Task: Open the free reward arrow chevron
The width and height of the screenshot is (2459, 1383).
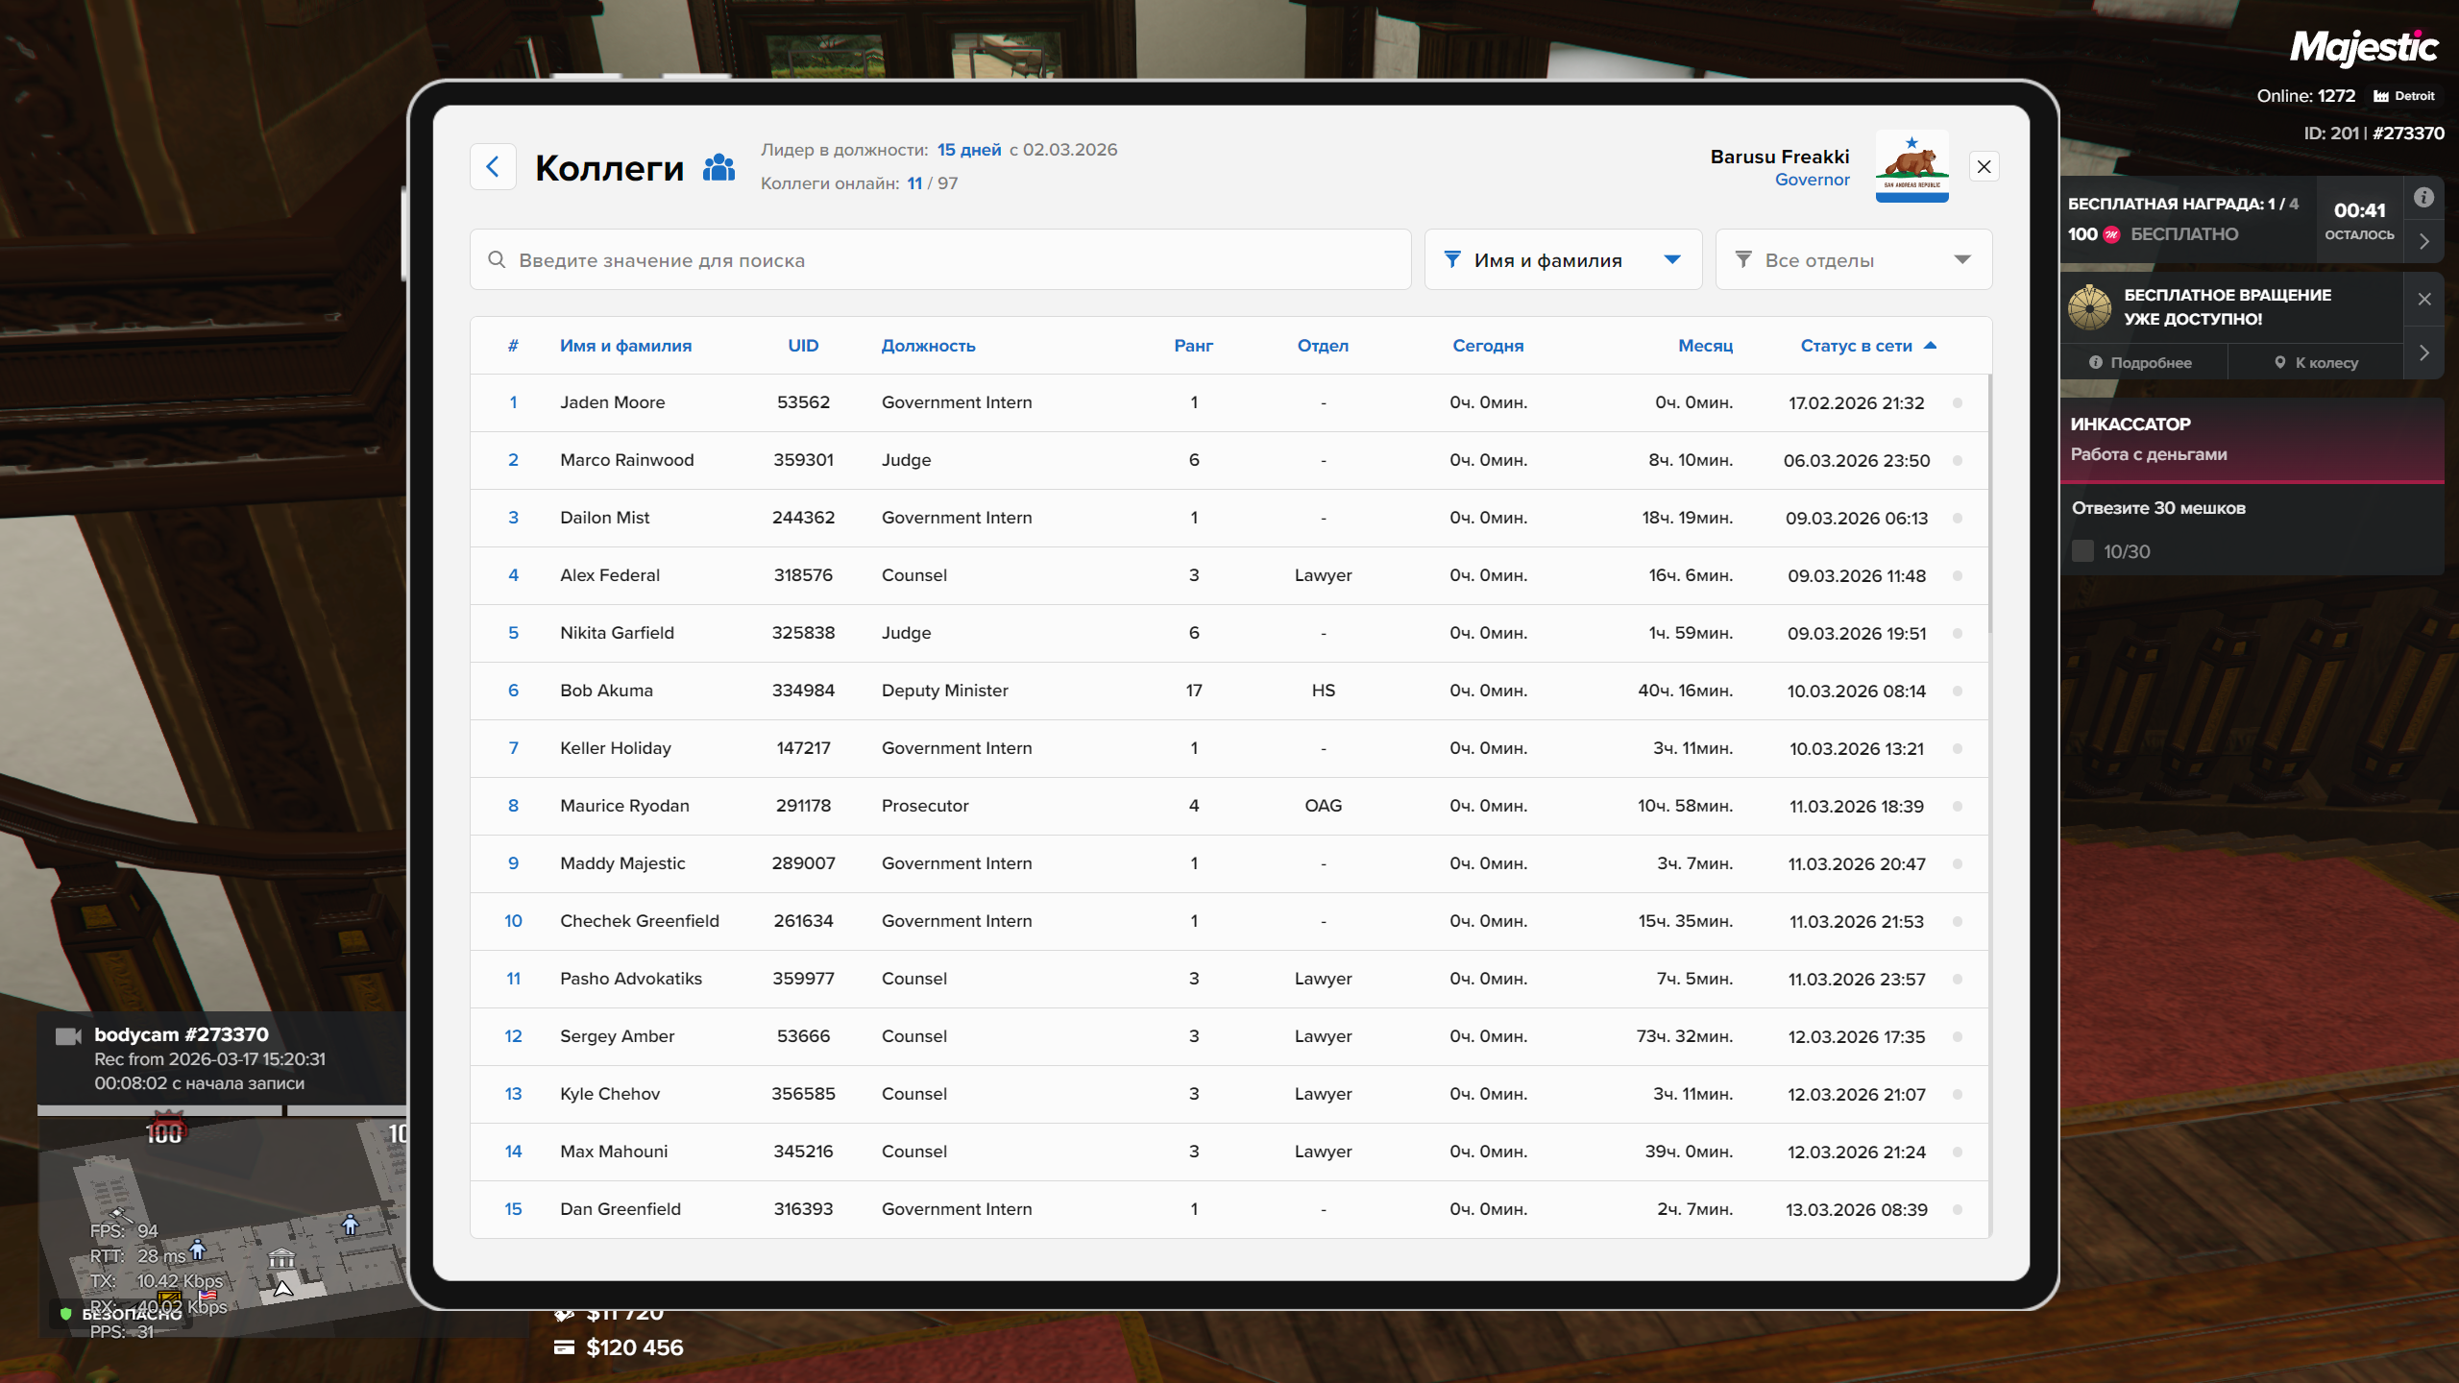Action: [2423, 242]
